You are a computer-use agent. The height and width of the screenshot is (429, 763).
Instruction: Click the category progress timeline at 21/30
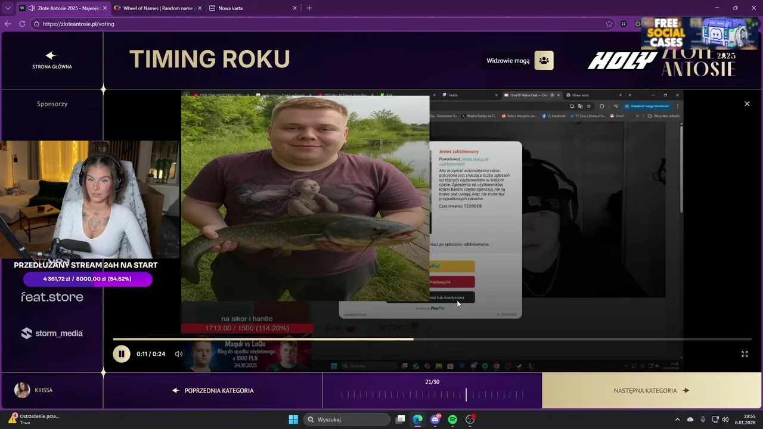[x=432, y=394]
